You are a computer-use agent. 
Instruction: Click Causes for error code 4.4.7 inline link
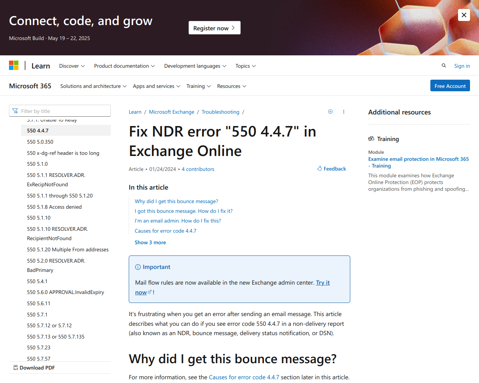click(244, 377)
